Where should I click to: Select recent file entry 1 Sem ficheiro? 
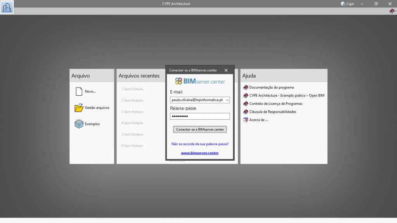(x=132, y=89)
